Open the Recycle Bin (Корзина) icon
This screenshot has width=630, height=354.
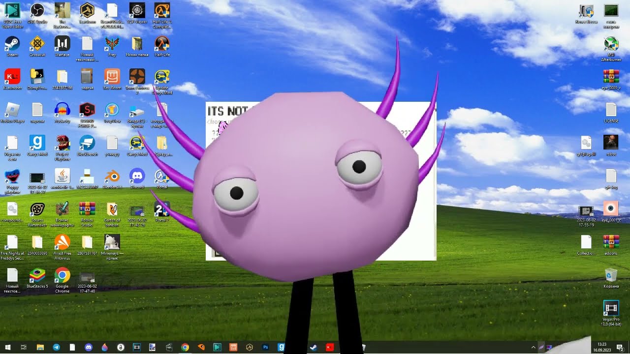(x=611, y=278)
